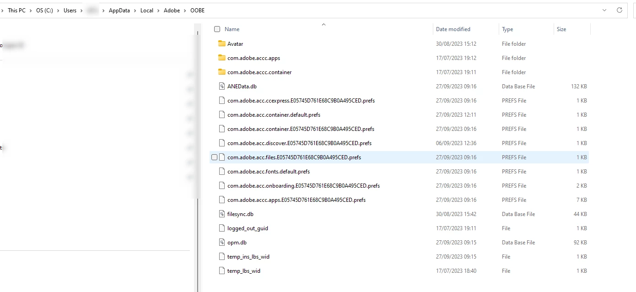Click the 7 KB size value
636x292 pixels.
tap(582, 200)
